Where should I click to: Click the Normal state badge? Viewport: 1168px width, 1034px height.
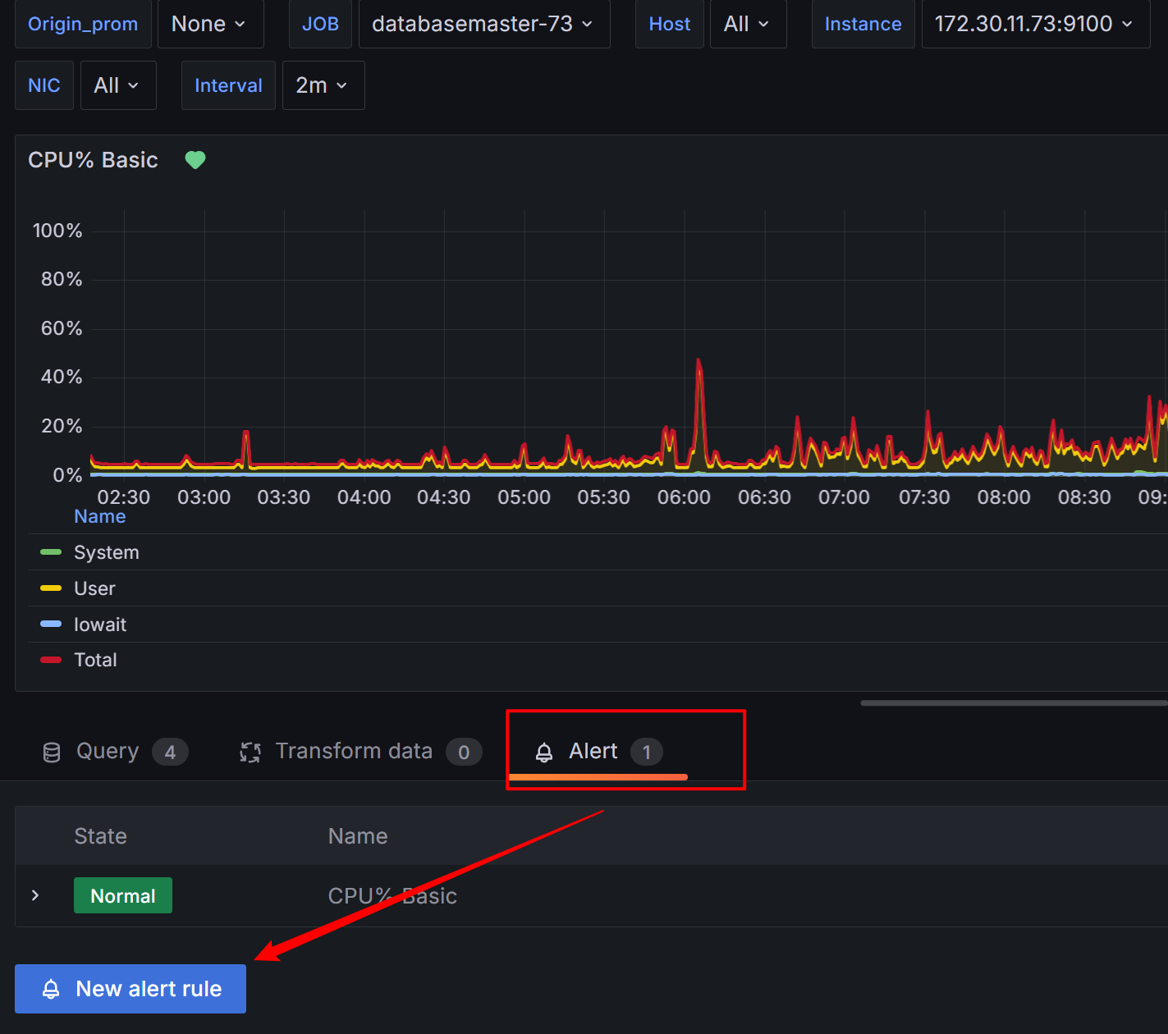pos(123,895)
